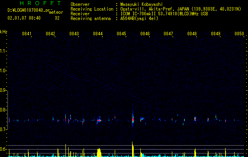The width and height of the screenshot is (248, 157).
Task: Click the 0.6 kHz frequency label
Action: [3, 149]
